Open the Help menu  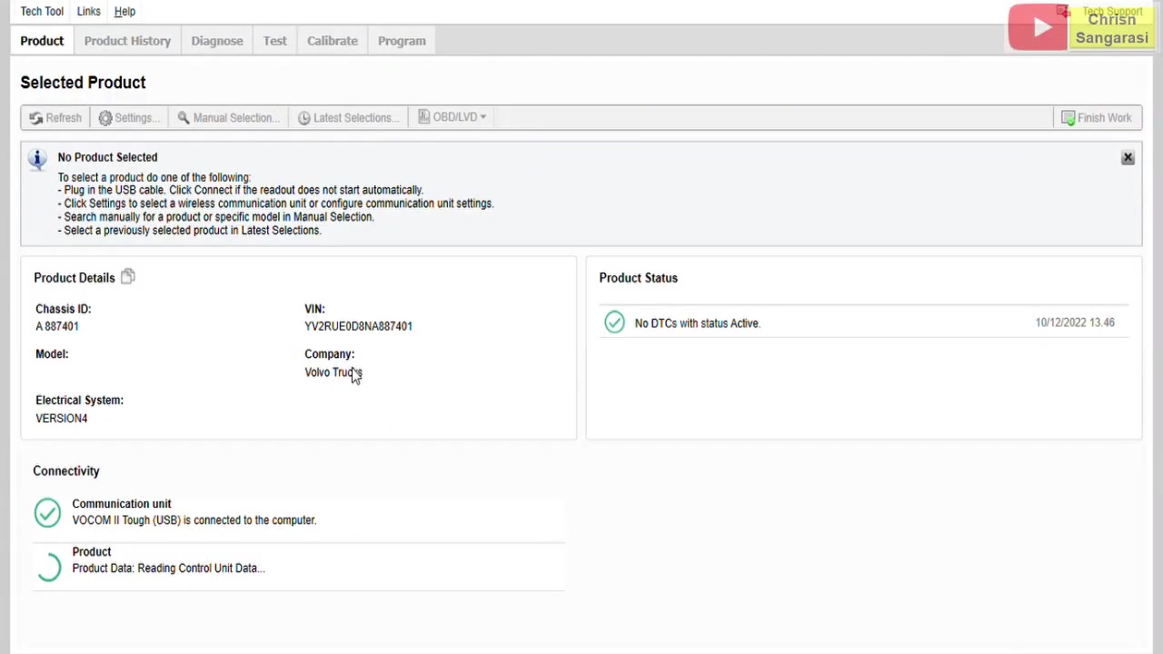(124, 11)
